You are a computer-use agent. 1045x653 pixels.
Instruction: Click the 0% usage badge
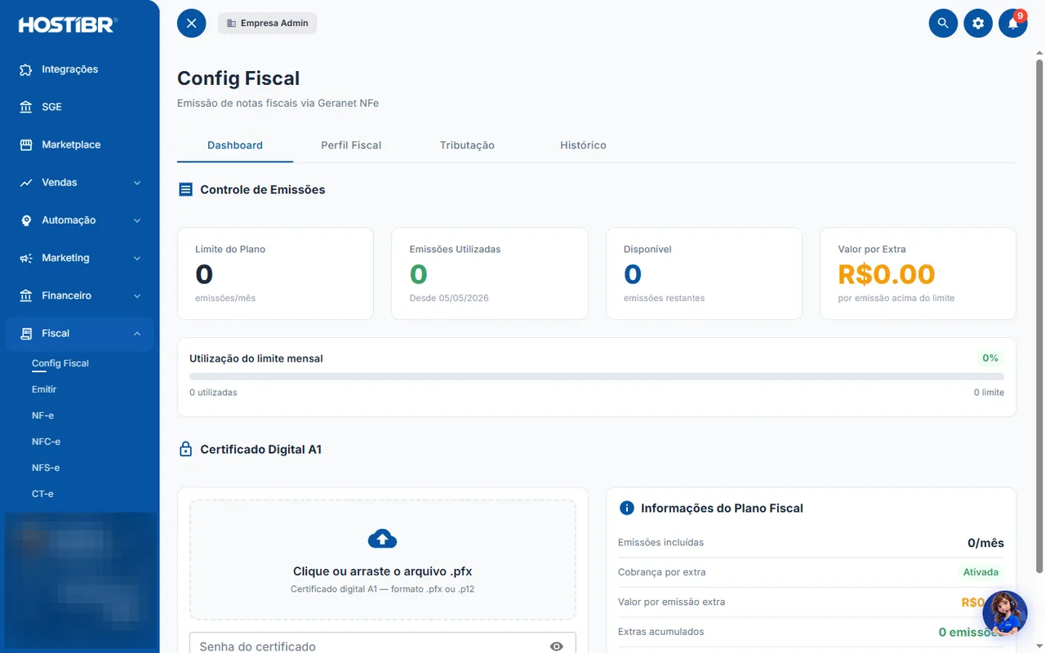(x=990, y=358)
